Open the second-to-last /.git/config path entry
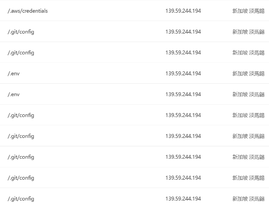Screen dimensions: 269x209 point(21,178)
